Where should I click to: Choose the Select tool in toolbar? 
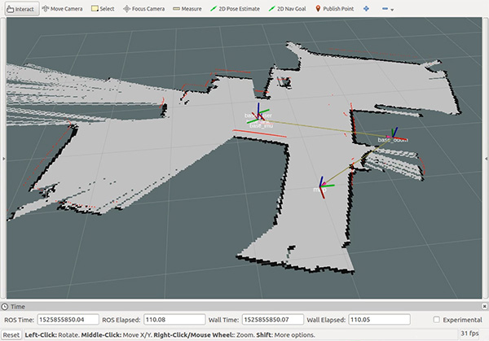(101, 9)
